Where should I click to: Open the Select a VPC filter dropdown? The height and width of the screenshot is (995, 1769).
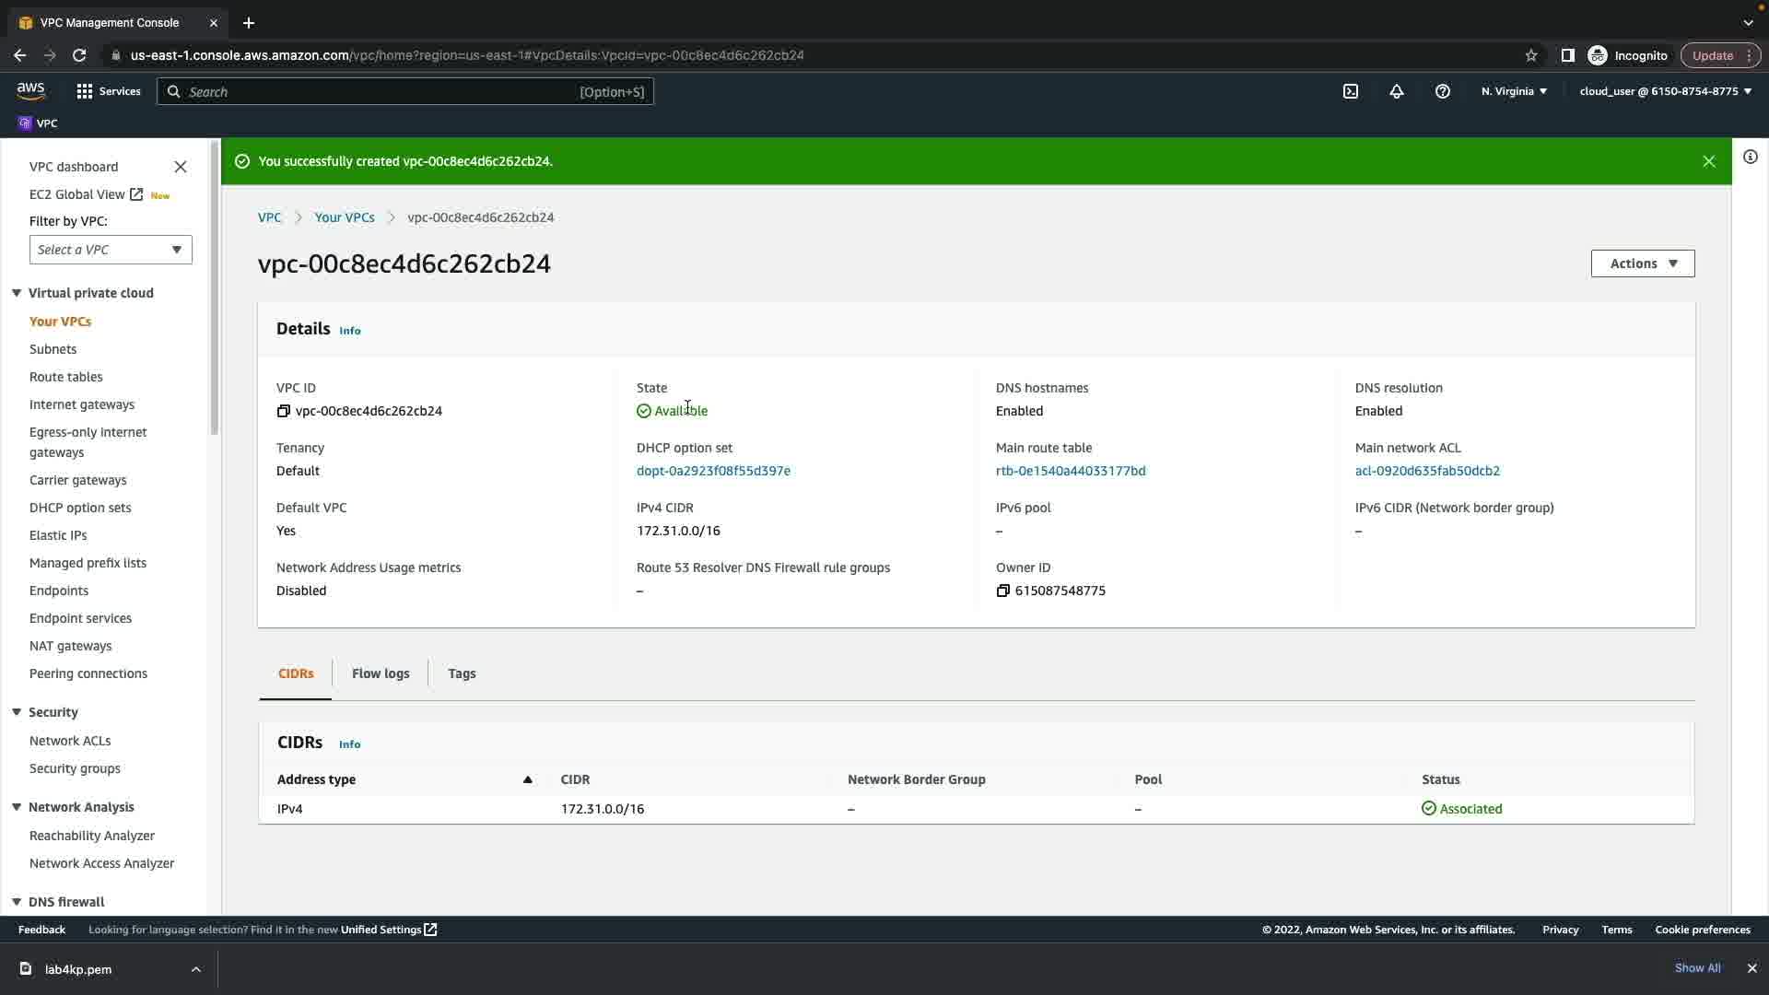tap(111, 250)
